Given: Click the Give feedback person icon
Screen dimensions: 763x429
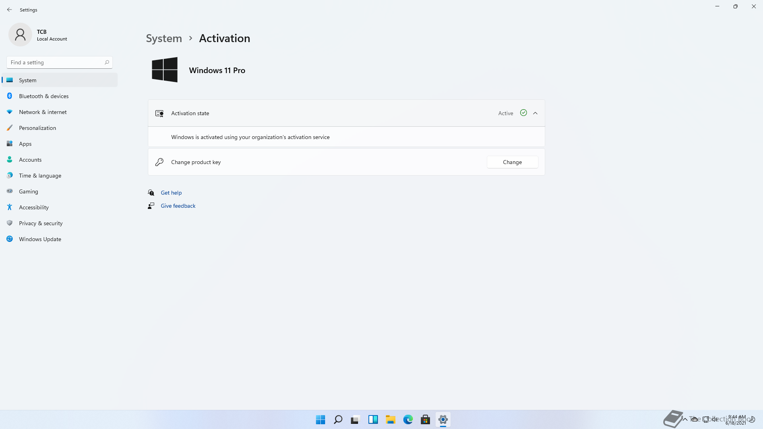Looking at the screenshot, I should (151, 206).
